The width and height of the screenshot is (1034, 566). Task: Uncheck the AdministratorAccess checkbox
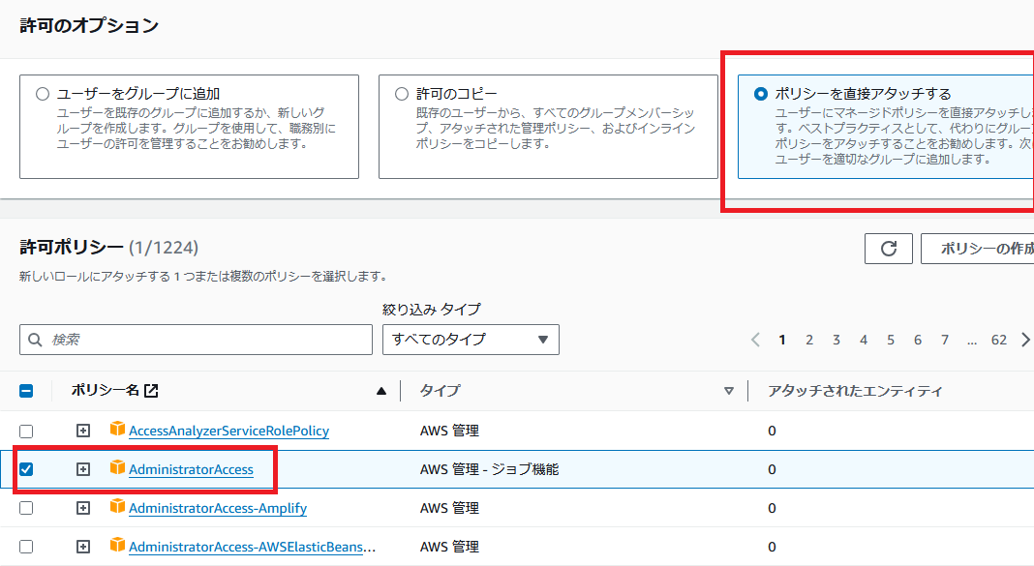pyautogui.click(x=26, y=469)
